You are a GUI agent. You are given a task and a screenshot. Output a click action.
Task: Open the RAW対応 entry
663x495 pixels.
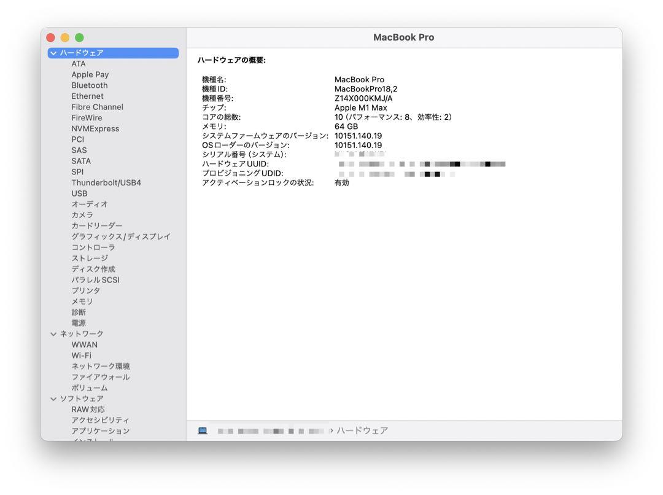coord(88,409)
